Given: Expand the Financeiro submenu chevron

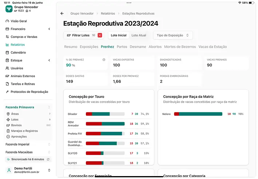Looking at the screenshot, I should pyautogui.click(x=49, y=29).
